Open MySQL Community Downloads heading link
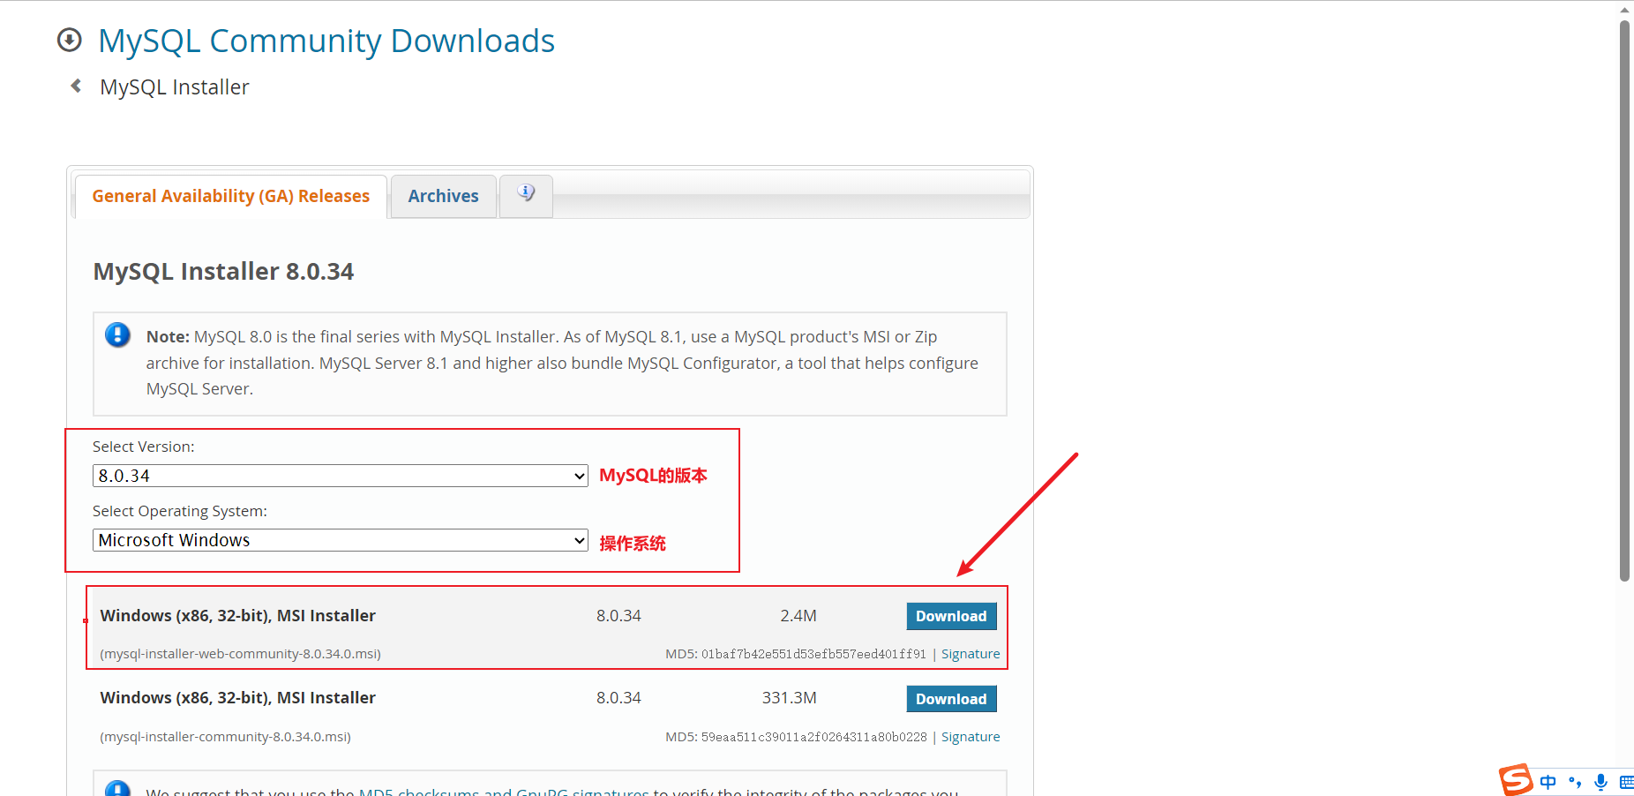 326,41
